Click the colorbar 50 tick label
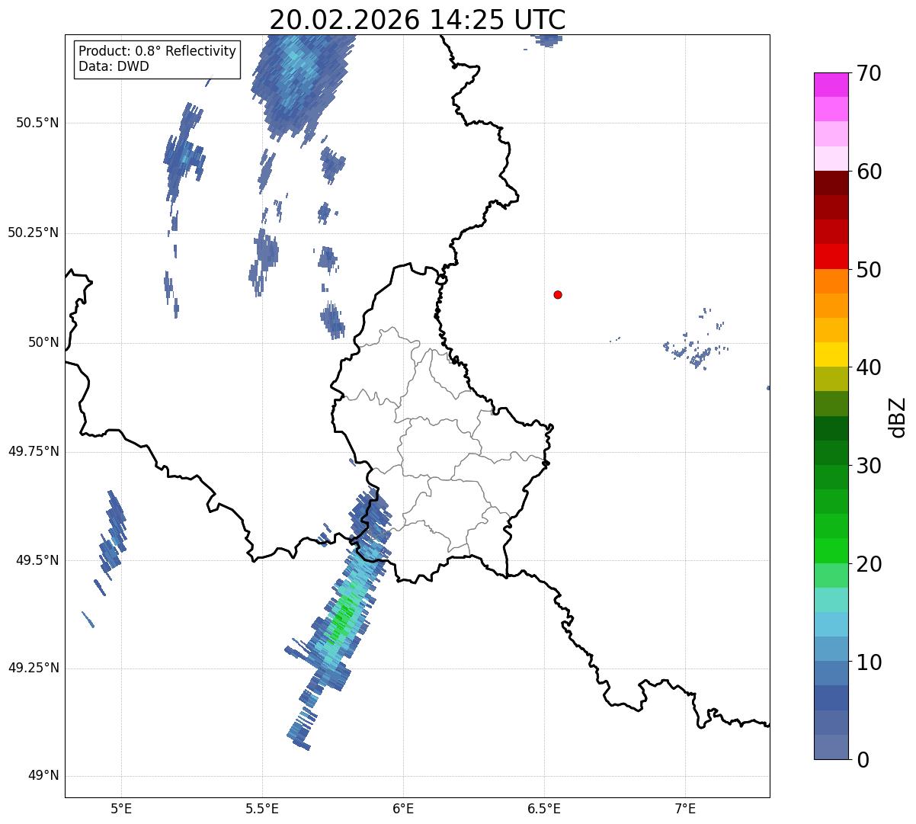The height and width of the screenshot is (824, 916). (869, 270)
